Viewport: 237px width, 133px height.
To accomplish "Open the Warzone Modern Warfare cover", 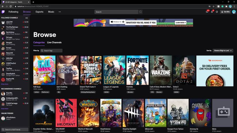I will (x=161, y=70).
